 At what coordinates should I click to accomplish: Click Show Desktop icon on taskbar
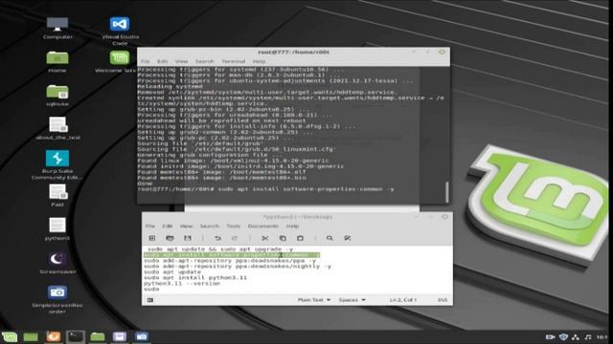tap(31, 336)
